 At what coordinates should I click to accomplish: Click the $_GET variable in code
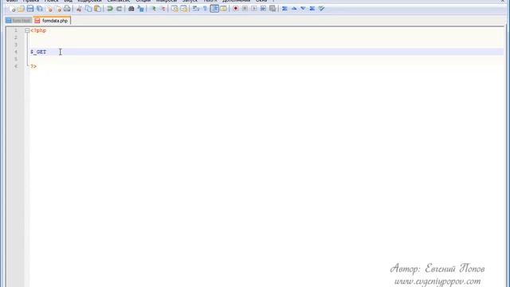click(38, 52)
